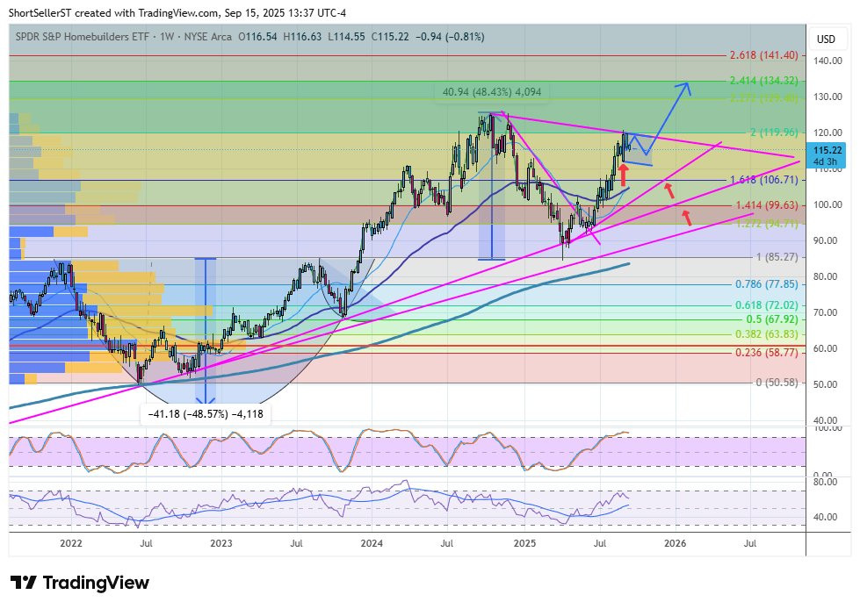The image size is (860, 609).
Task: Click the NYSE Arca exchange label
Action: (x=208, y=37)
